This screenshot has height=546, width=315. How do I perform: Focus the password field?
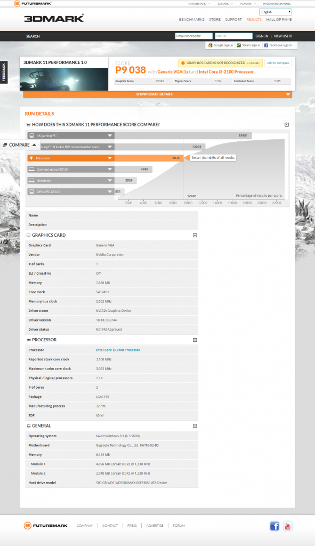pyautogui.click(x=233, y=36)
